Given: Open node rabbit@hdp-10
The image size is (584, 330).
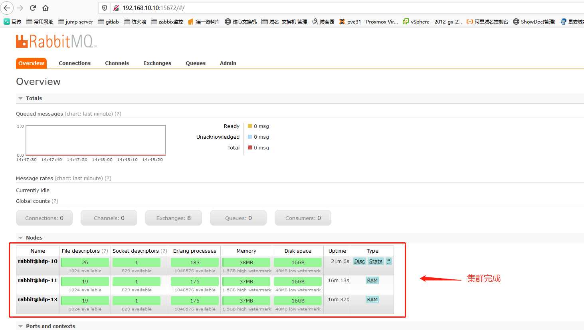Looking at the screenshot, I should [38, 261].
